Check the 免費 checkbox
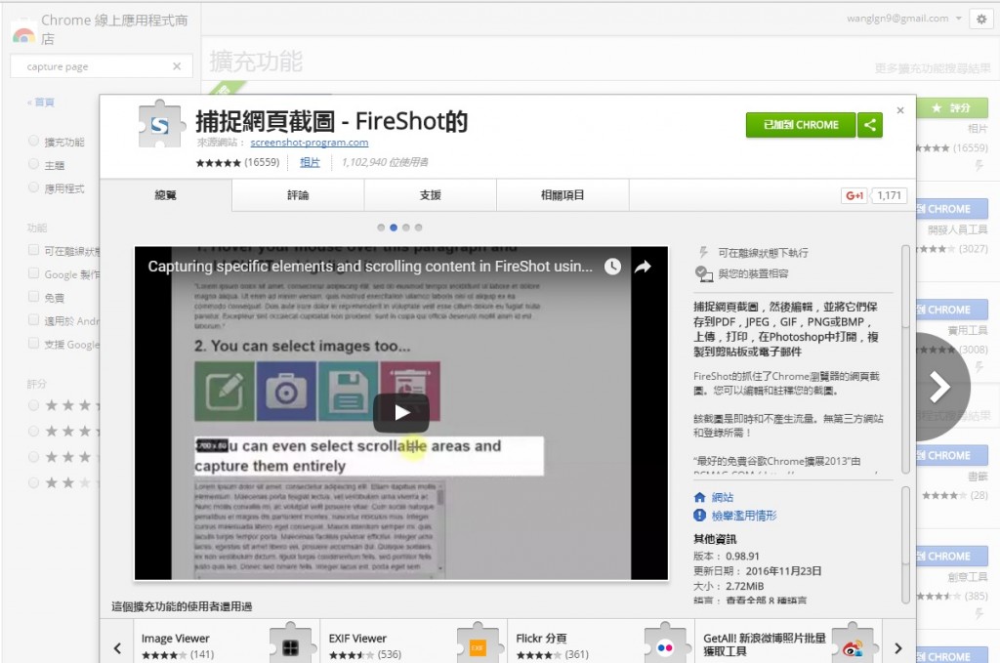This screenshot has width=1000, height=663. 34,297
